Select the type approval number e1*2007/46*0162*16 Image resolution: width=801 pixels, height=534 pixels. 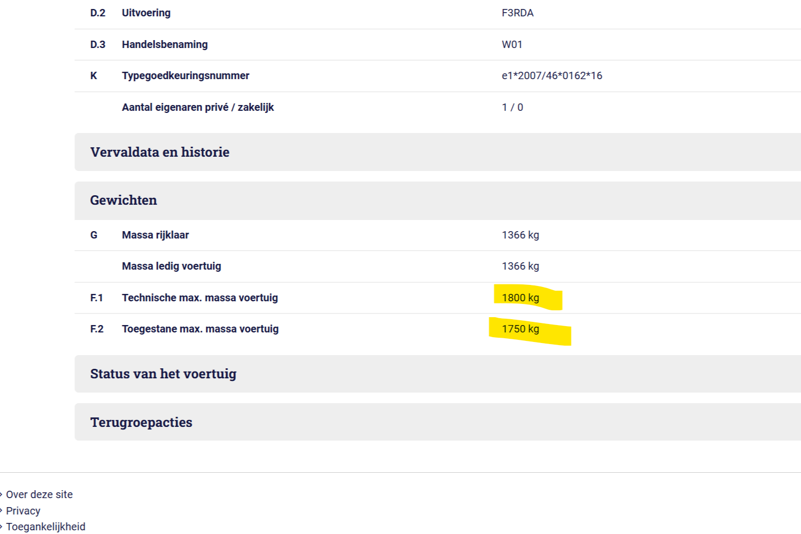point(551,75)
